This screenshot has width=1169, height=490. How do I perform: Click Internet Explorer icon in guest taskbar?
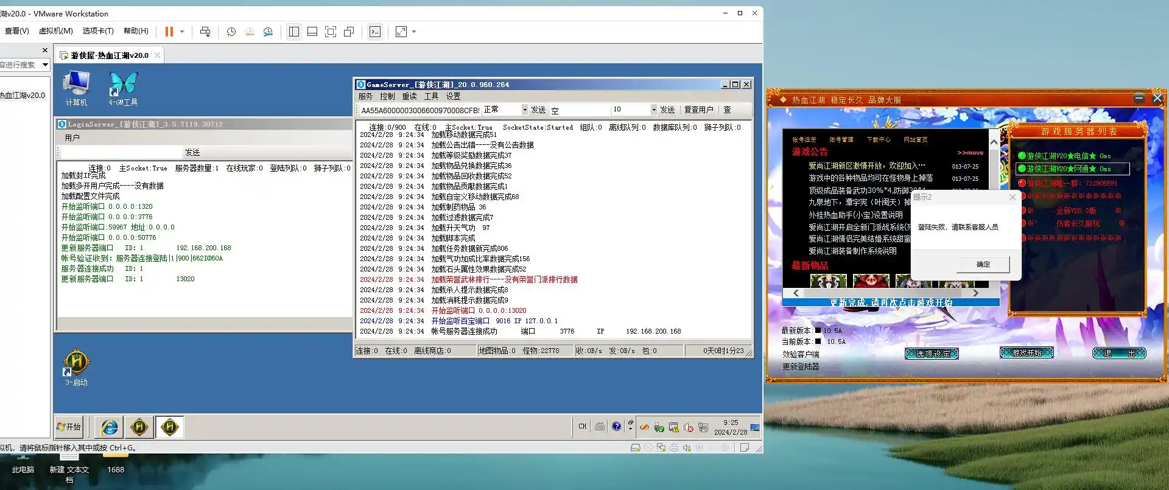click(x=110, y=427)
